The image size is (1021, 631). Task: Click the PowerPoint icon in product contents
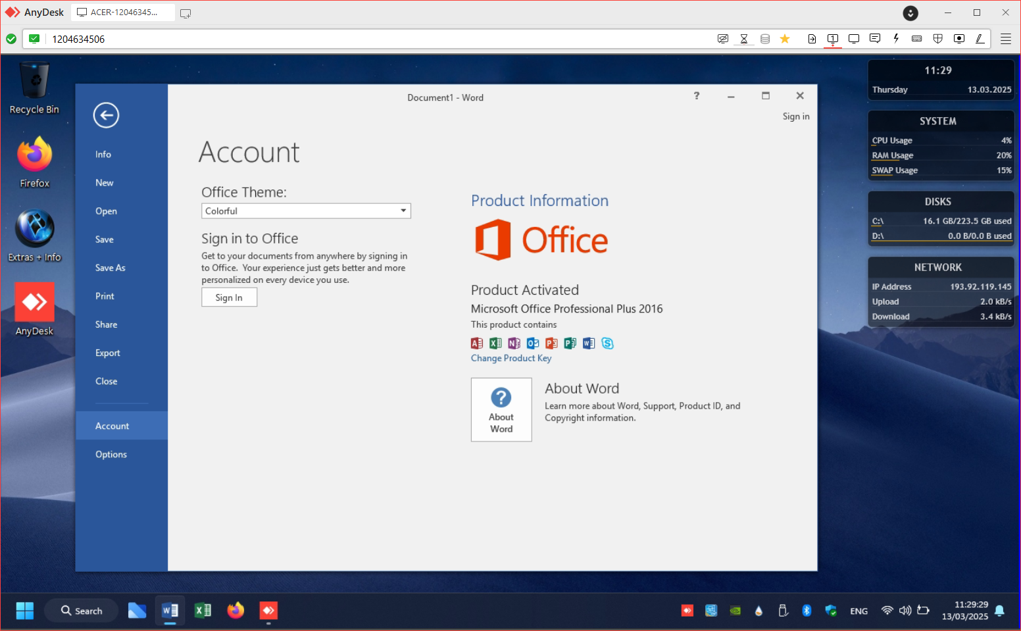coord(551,343)
